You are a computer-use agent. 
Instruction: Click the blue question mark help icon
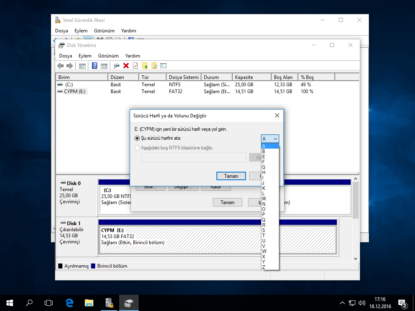click(x=94, y=66)
